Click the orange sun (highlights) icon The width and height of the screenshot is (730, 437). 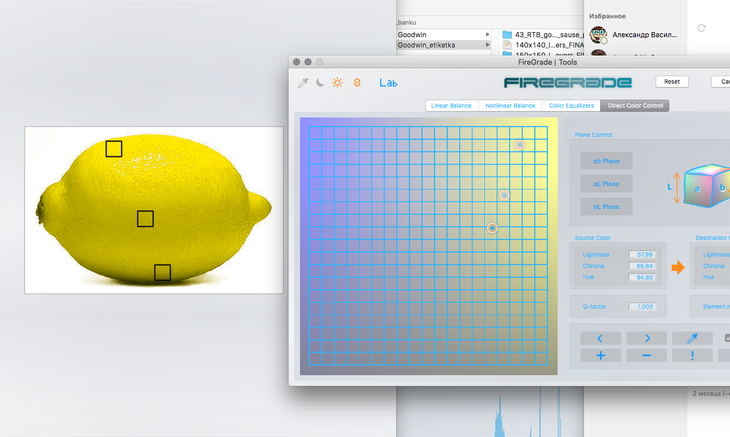(338, 83)
